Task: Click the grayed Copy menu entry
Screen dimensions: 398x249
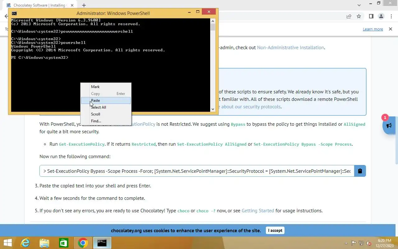Action: tap(106, 94)
